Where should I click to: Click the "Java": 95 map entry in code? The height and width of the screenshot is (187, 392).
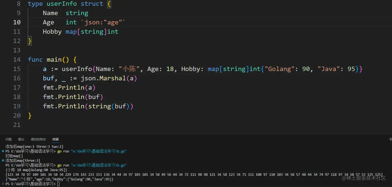(x=336, y=69)
